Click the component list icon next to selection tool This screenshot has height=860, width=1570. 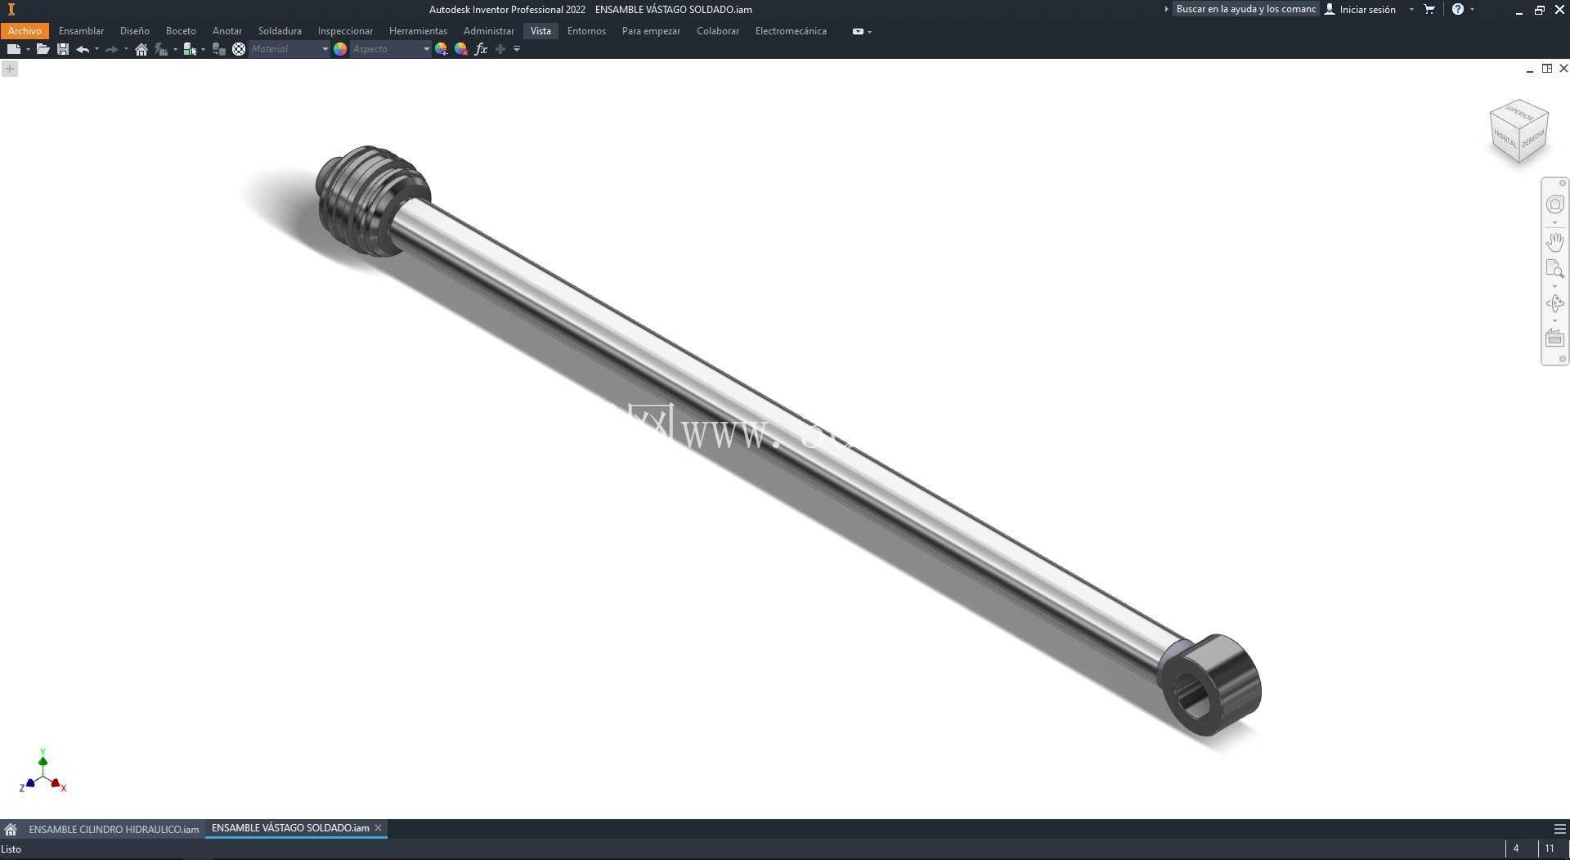[218, 49]
